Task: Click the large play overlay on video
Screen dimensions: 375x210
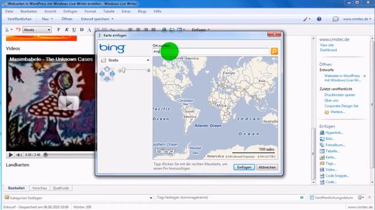Action: [69, 103]
